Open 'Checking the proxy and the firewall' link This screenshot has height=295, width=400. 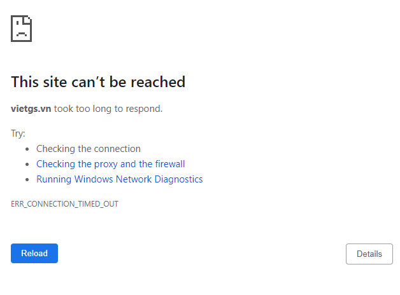coord(110,164)
